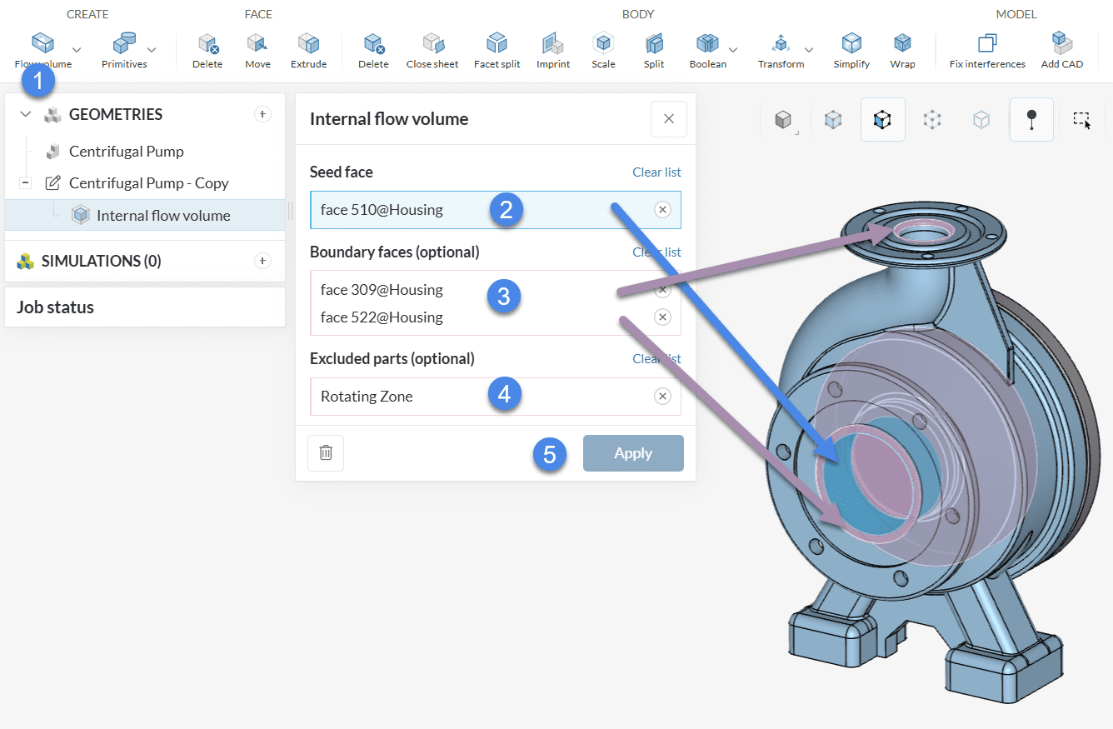Click the Facet split tool

497,51
